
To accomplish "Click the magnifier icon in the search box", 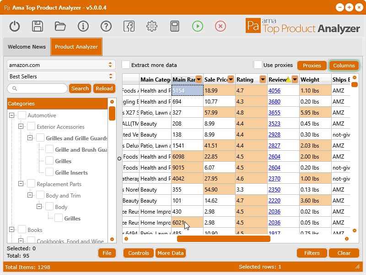I will pyautogui.click(x=15, y=88).
